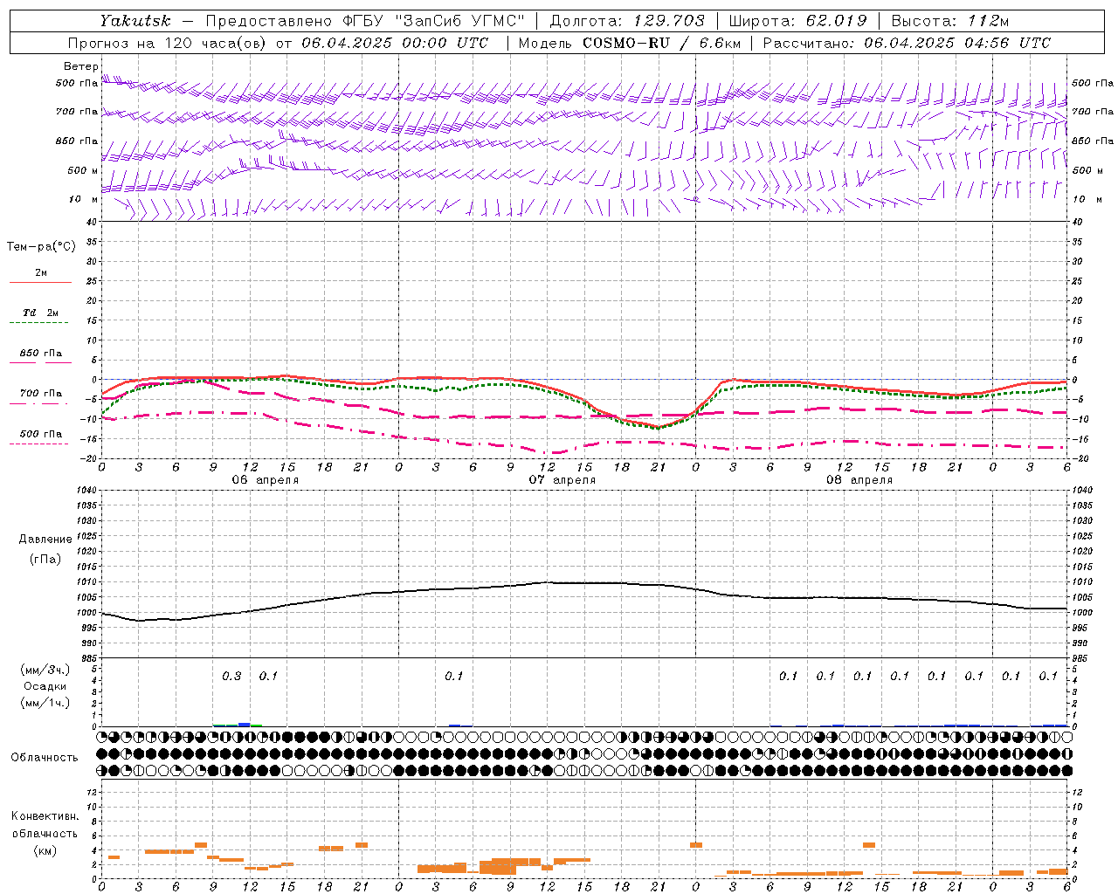Screen dimensions: 1118x894
Task: Click the '06 апреля' date label
Action: [x=265, y=480]
